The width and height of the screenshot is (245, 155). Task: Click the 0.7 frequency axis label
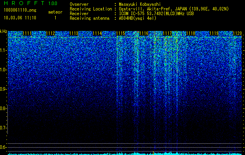point(3,128)
